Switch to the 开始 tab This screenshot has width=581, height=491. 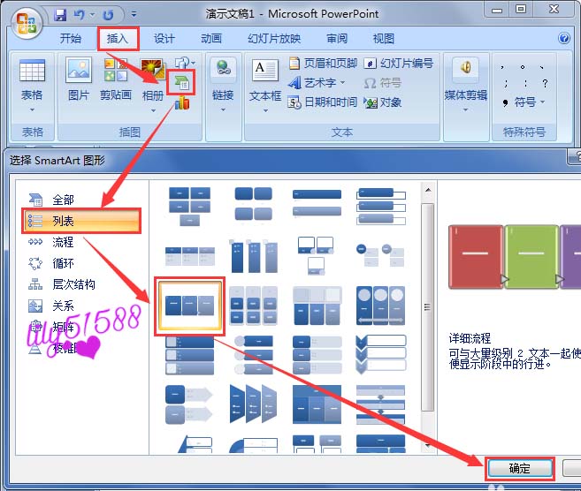click(71, 38)
